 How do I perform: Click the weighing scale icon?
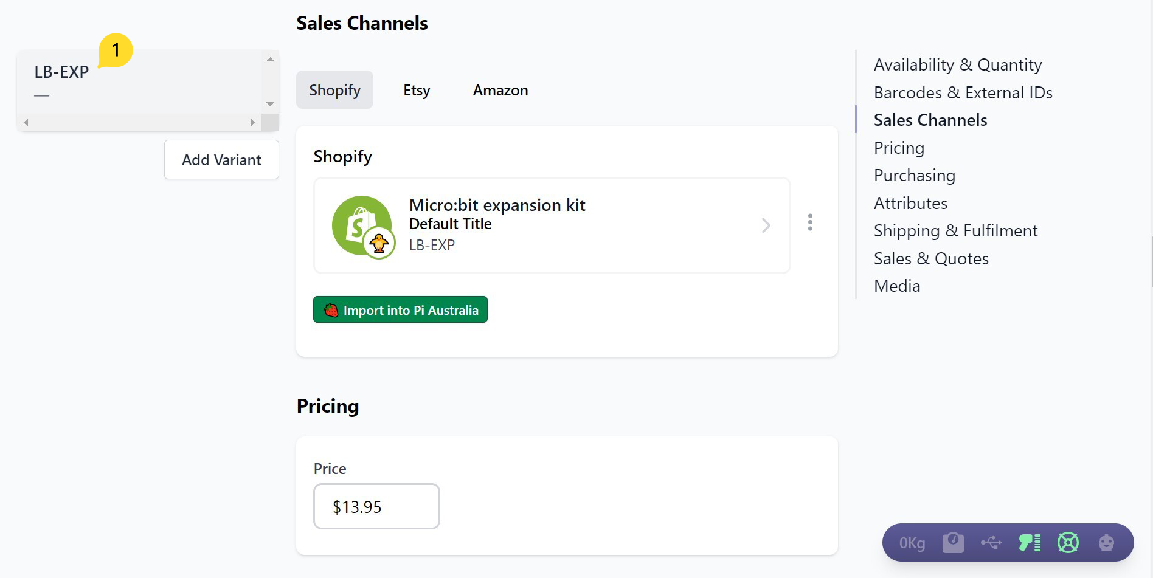(953, 542)
